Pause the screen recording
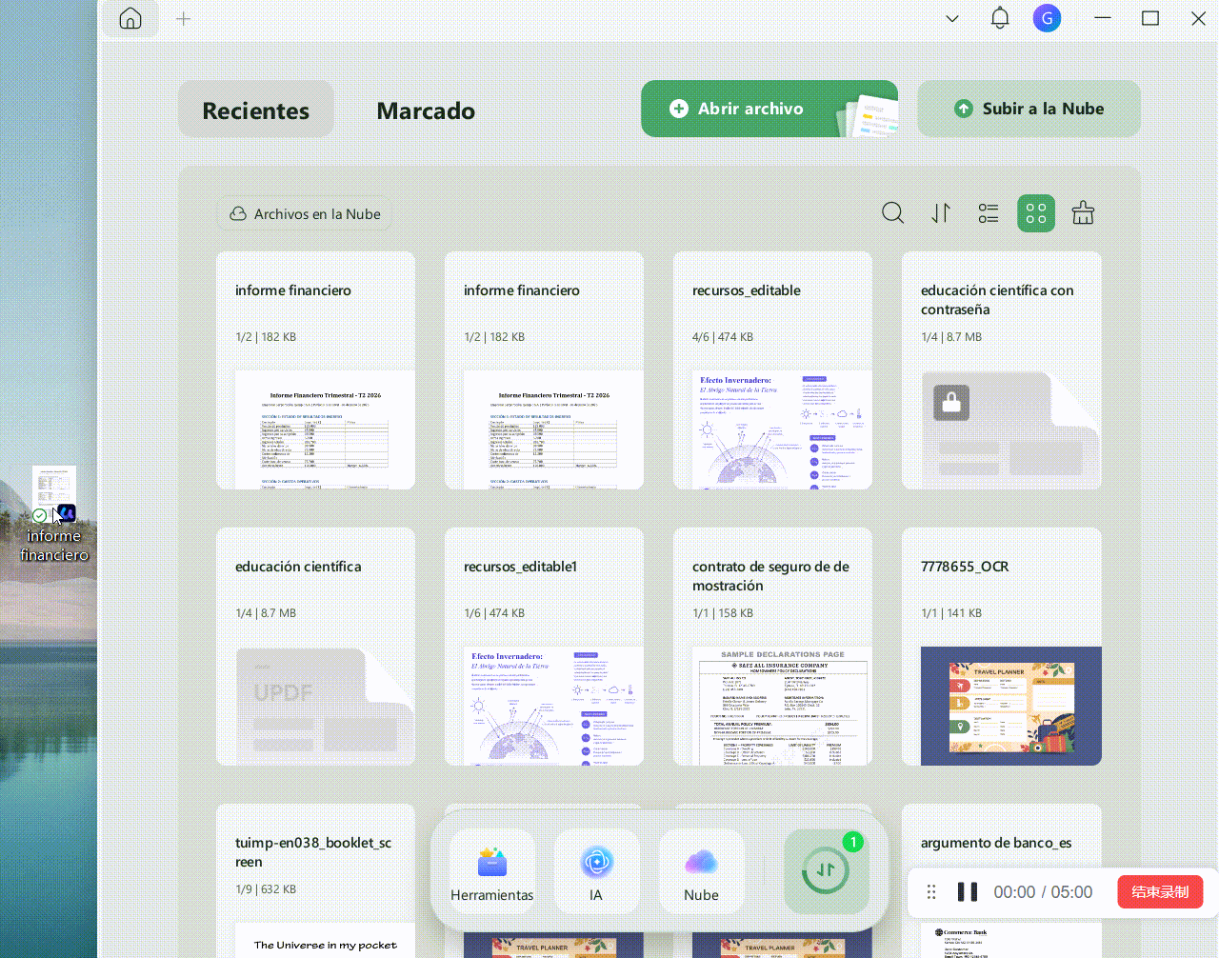 tap(968, 892)
